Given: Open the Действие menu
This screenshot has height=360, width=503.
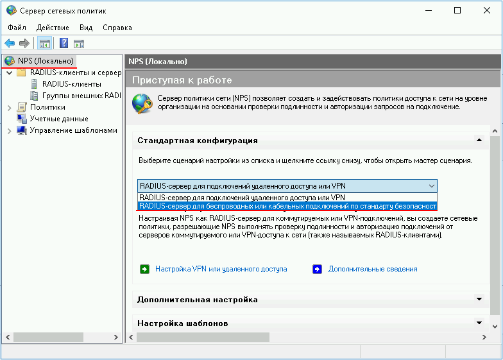Looking at the screenshot, I should (53, 28).
